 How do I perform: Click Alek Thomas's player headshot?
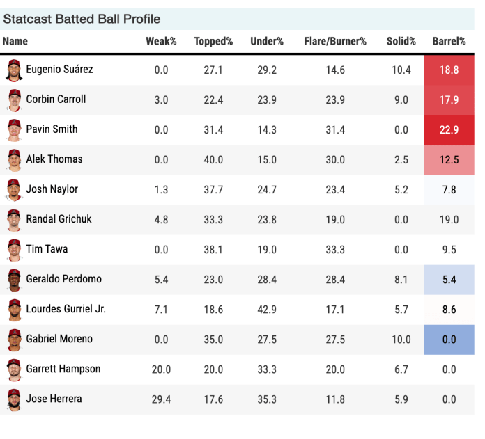14,159
